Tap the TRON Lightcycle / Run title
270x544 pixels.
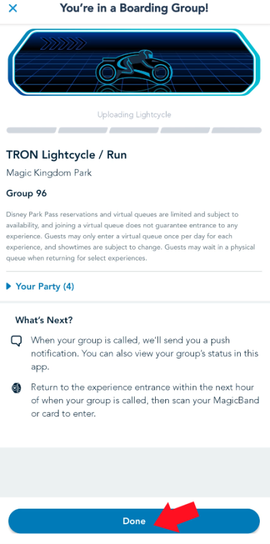66,155
